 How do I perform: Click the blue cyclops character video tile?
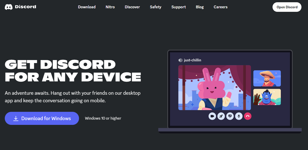(267, 97)
